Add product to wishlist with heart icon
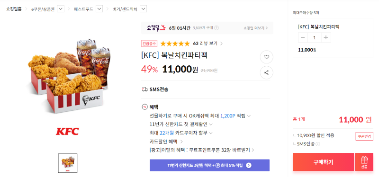 (x=266, y=57)
